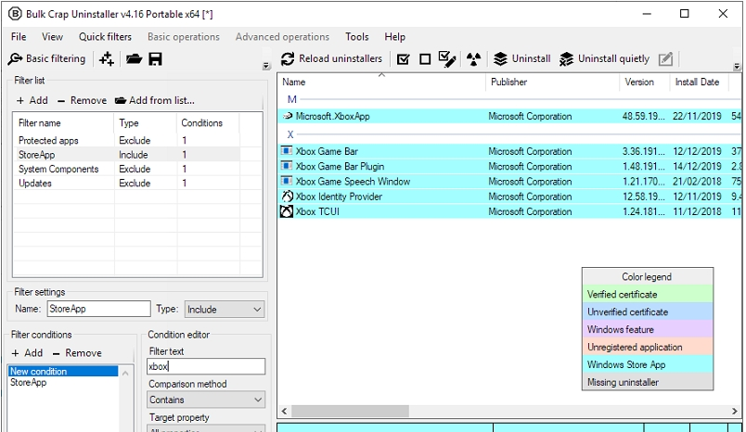Click the greyed edit pencil icon in toolbar
746x432 pixels.
point(665,59)
